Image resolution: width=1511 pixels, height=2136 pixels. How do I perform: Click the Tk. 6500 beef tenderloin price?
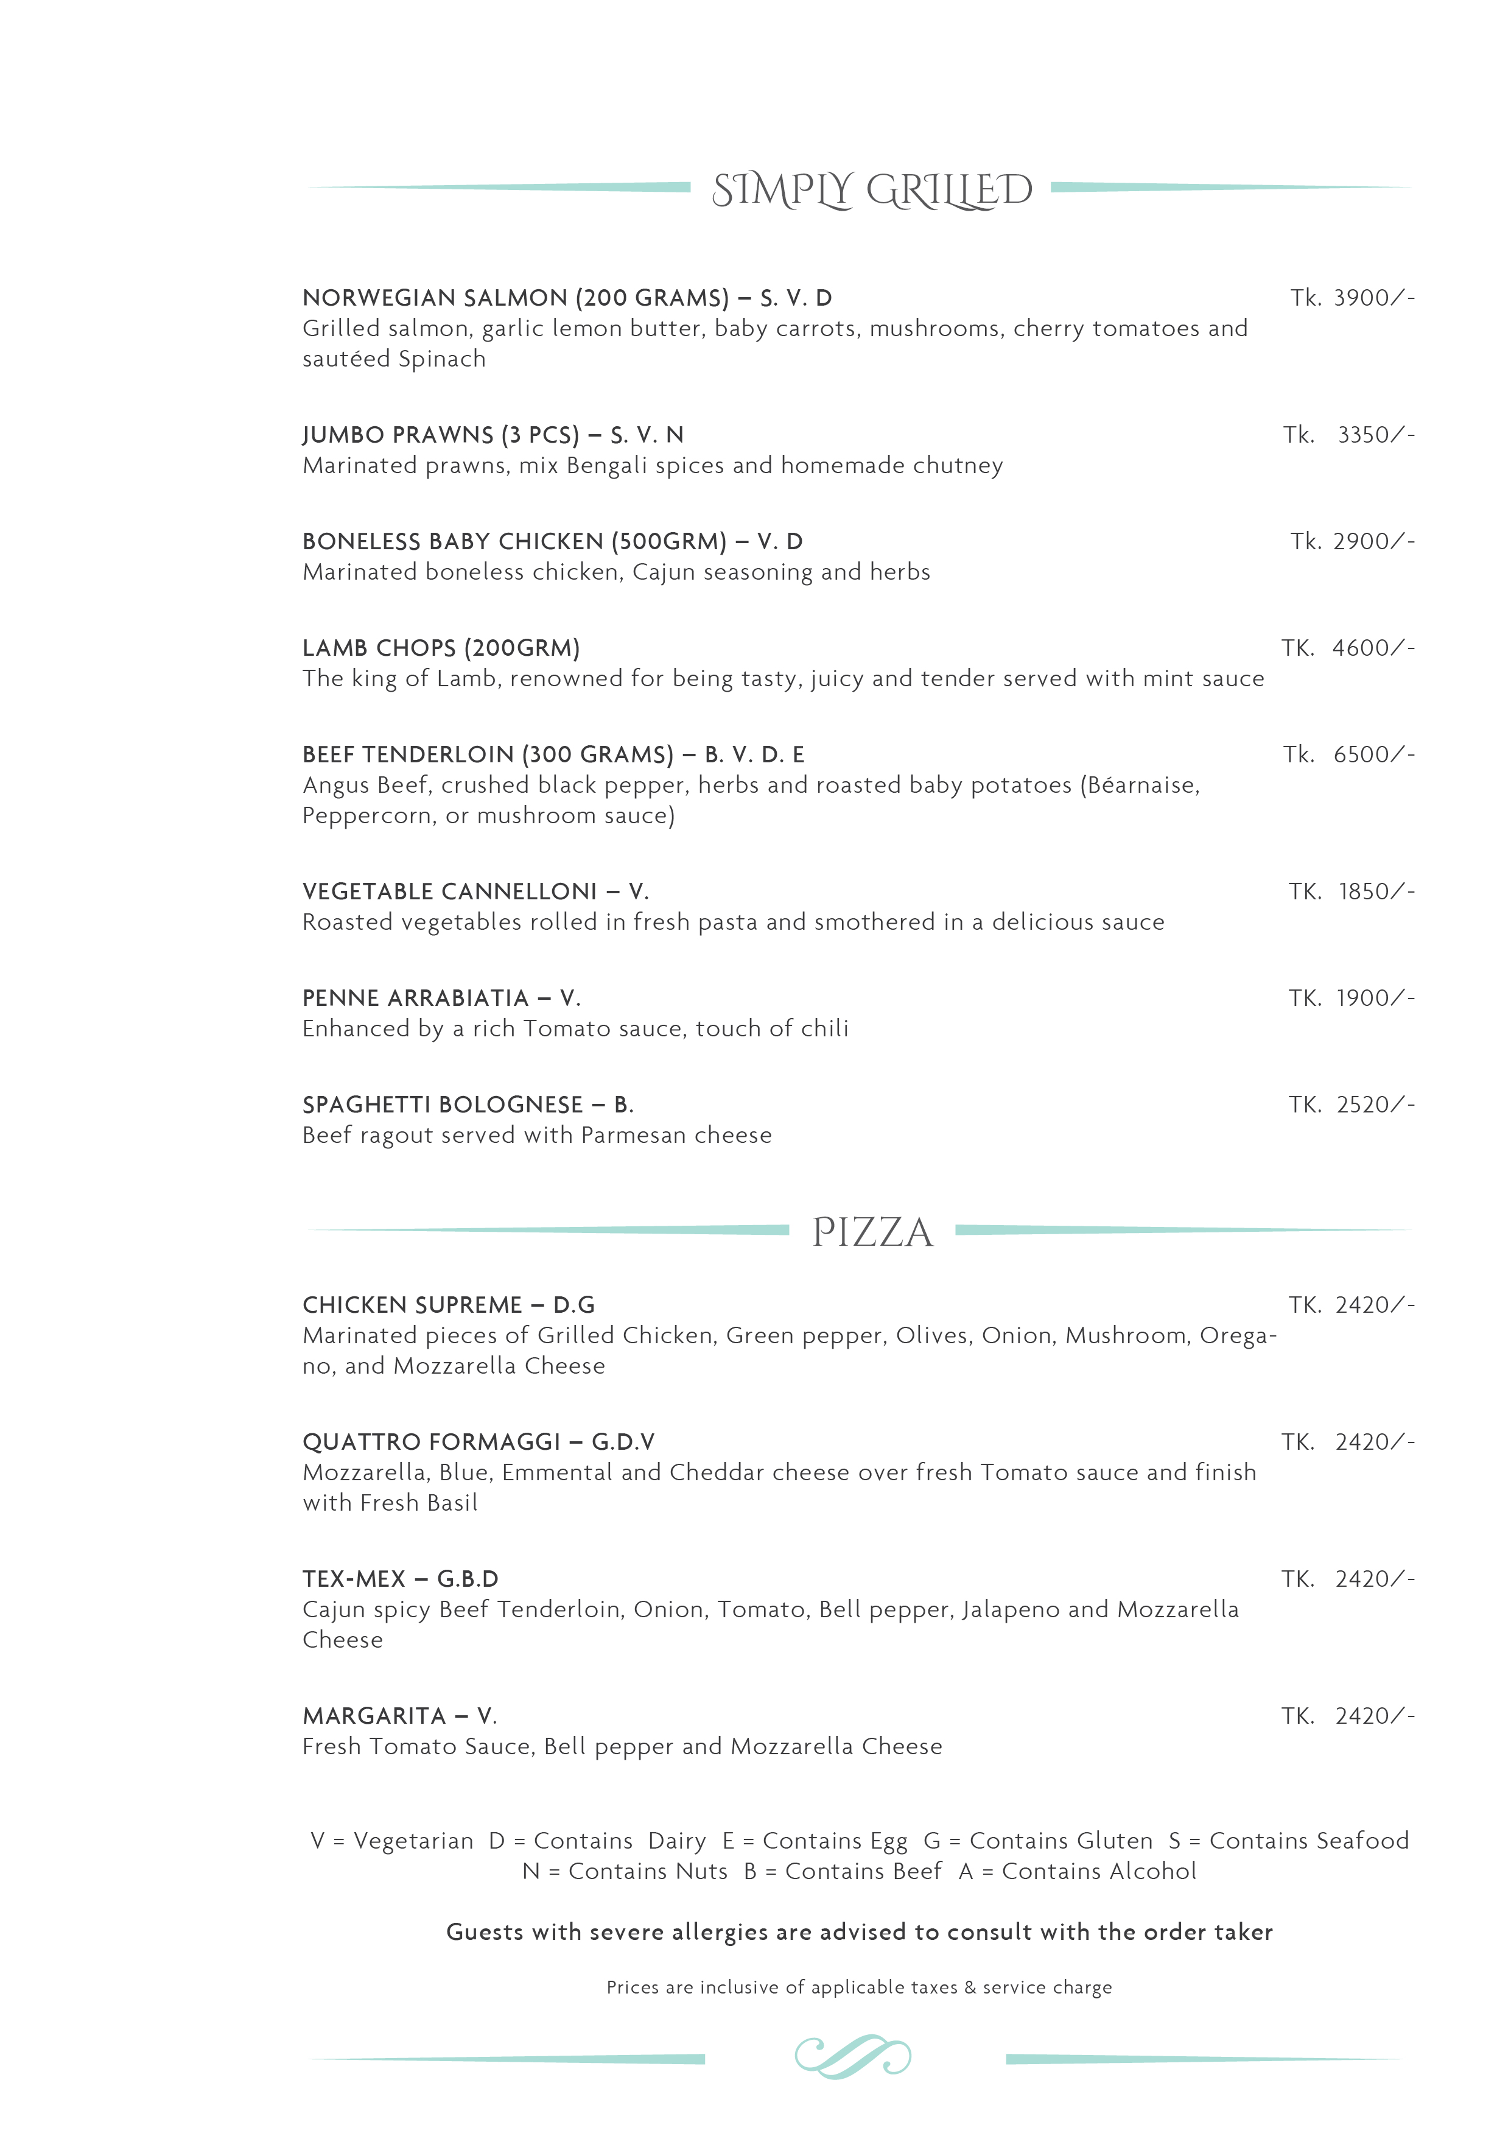[1348, 754]
